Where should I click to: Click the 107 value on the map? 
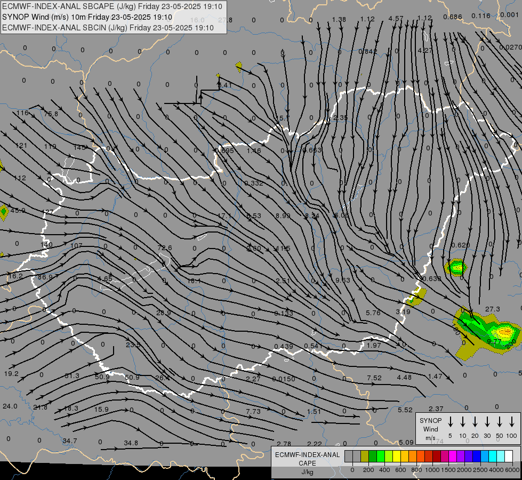coord(76,245)
